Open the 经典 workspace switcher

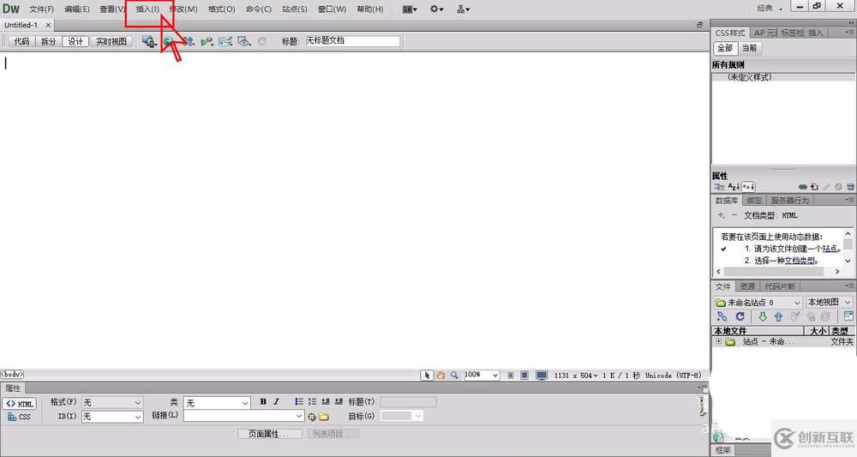click(x=770, y=9)
